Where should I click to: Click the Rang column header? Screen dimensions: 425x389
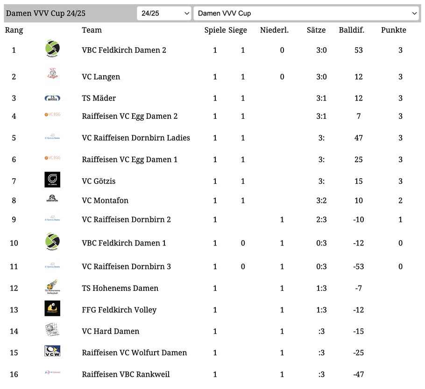click(x=14, y=30)
